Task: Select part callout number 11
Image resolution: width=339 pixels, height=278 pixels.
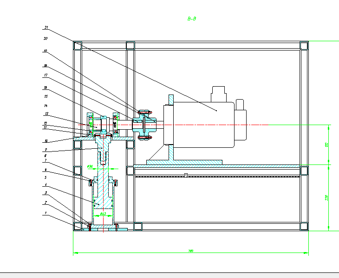Action: tap(45, 127)
